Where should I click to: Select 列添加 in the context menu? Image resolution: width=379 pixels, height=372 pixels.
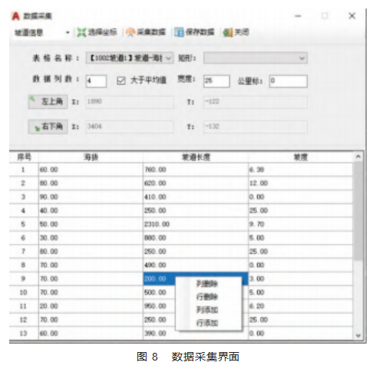pyautogui.click(x=207, y=310)
